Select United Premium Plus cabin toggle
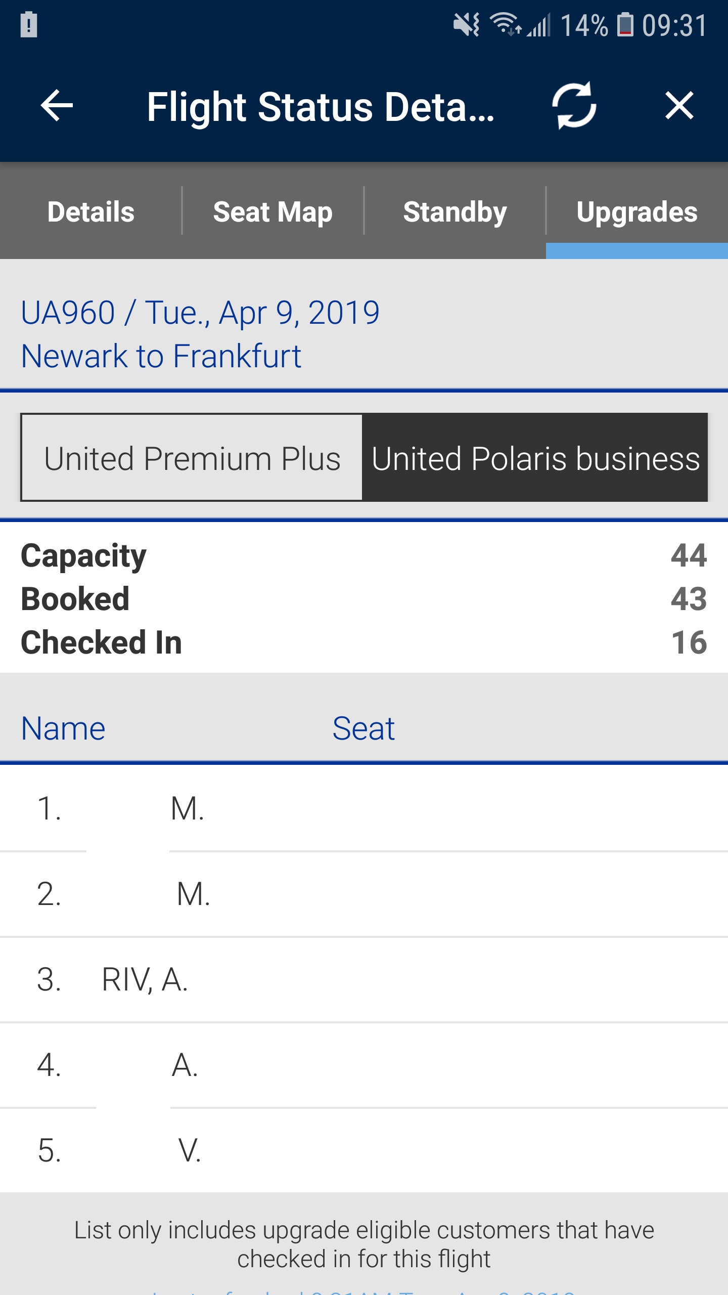728x1295 pixels. pyautogui.click(x=192, y=458)
